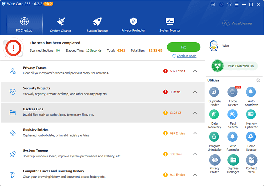Click the Registry Entries diamonds icon
This screenshot has height=186, width=264.
[13, 133]
